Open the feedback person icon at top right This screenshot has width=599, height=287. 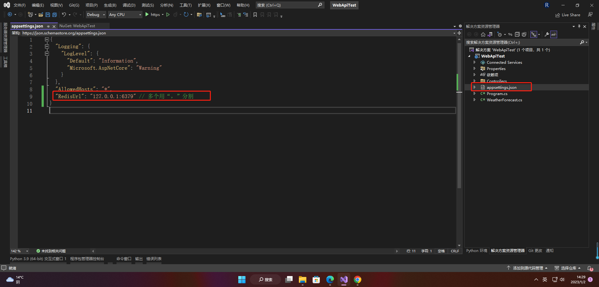coord(590,15)
